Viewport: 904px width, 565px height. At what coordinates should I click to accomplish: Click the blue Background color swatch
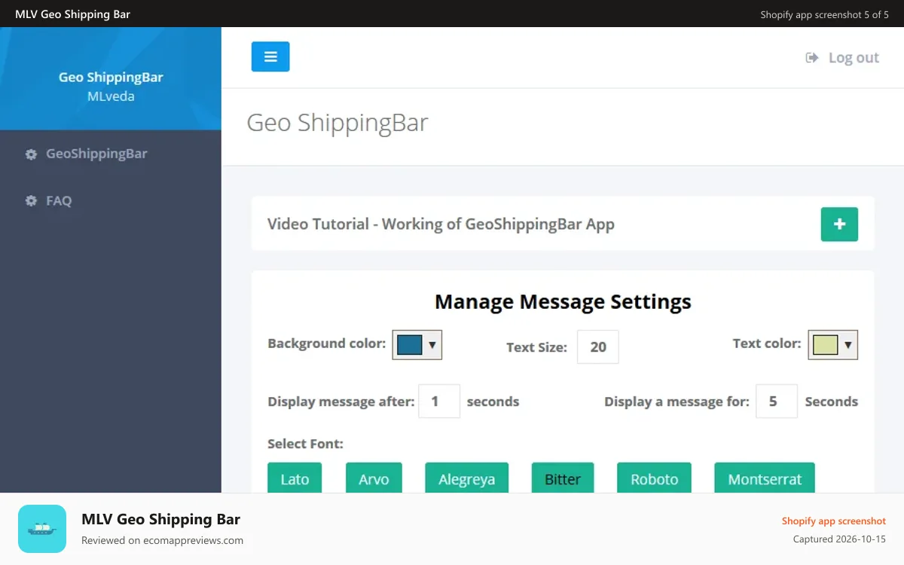pos(410,344)
